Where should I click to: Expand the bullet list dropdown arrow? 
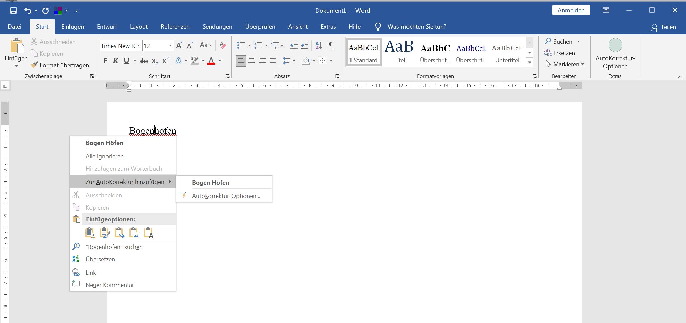click(249, 46)
